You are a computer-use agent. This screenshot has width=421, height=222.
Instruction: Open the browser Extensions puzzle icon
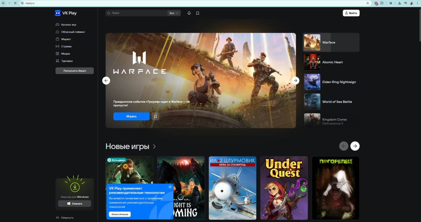(x=382, y=3)
